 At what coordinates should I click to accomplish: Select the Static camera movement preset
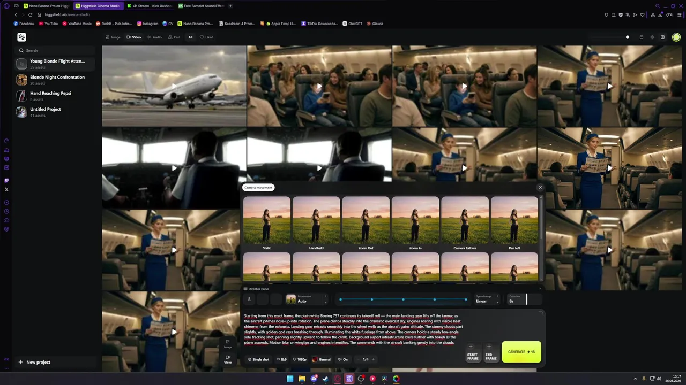point(267,224)
